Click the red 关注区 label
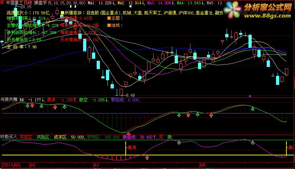 (26, 137)
